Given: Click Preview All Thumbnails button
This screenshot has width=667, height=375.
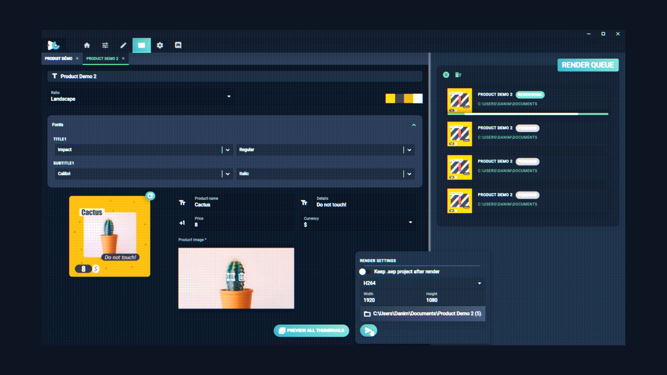Looking at the screenshot, I should (x=311, y=331).
